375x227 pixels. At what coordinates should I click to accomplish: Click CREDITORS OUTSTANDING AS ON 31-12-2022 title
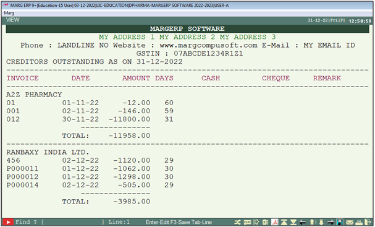95,62
